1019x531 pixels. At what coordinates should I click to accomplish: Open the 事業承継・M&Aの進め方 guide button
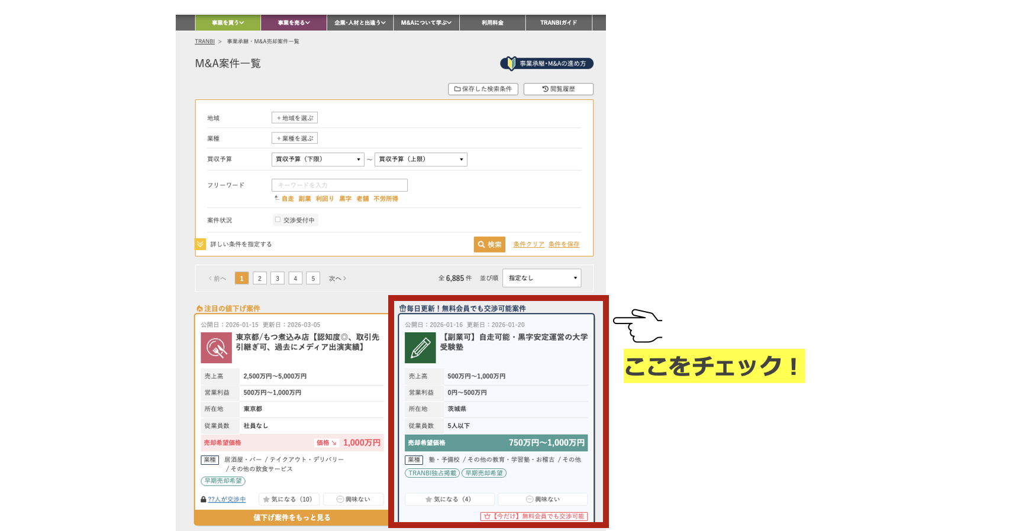tap(547, 63)
